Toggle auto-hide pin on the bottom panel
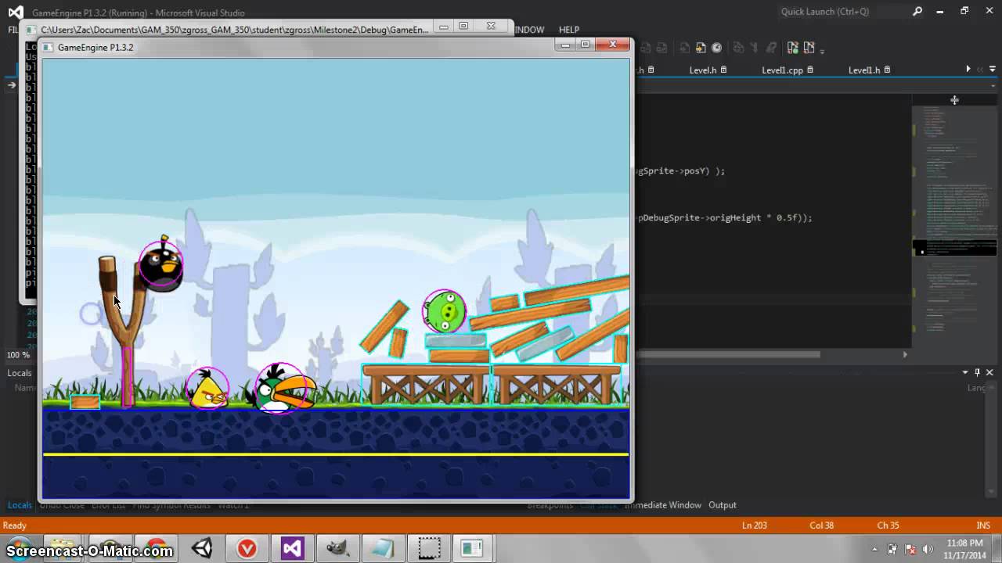Viewport: 1002px width, 563px height. [977, 373]
